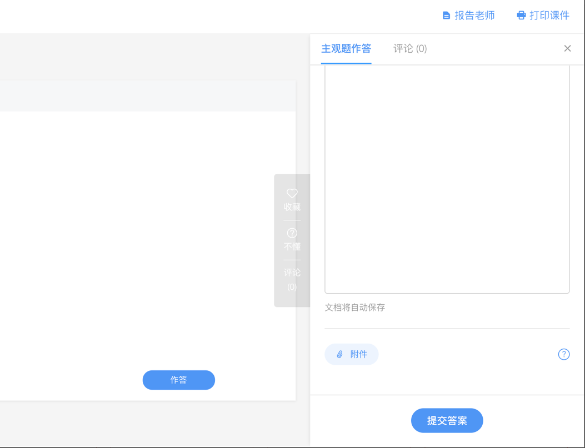Click the 不懂 question mark icon
585x448 pixels.
point(292,233)
